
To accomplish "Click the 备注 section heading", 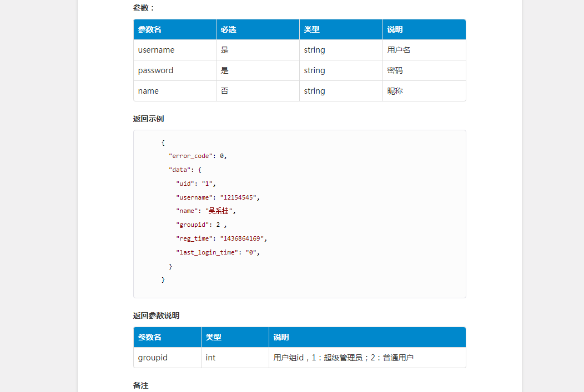I will [139, 385].
